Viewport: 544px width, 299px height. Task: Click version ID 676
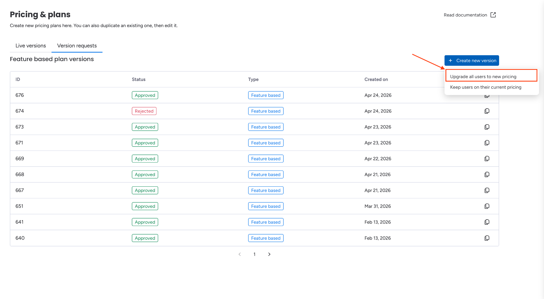[20, 95]
